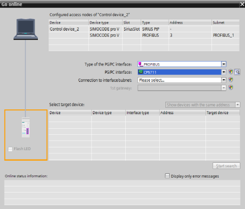Click the laptop PG/PC computer icon
The image size is (245, 209).
(x=26, y=29)
